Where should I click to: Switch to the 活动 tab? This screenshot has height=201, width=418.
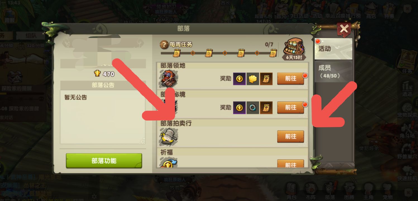(333, 49)
